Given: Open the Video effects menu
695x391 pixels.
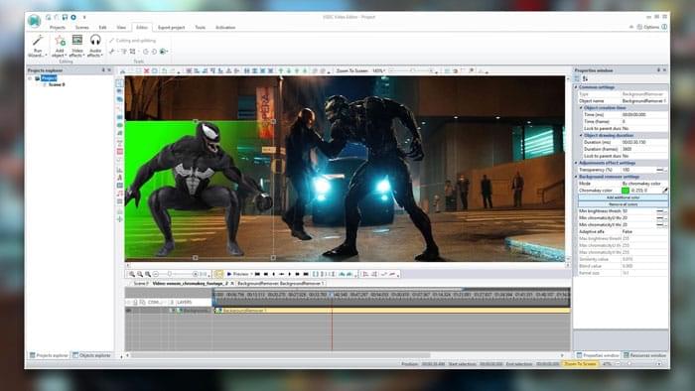Looking at the screenshot, I should [x=76, y=46].
